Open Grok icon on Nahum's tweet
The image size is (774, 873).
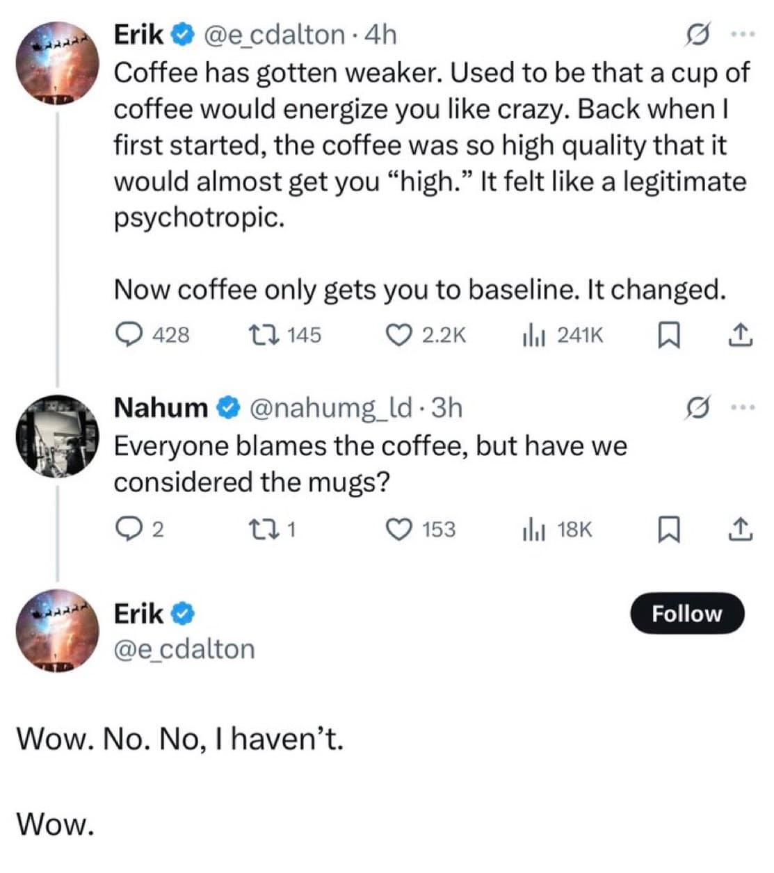coord(695,408)
